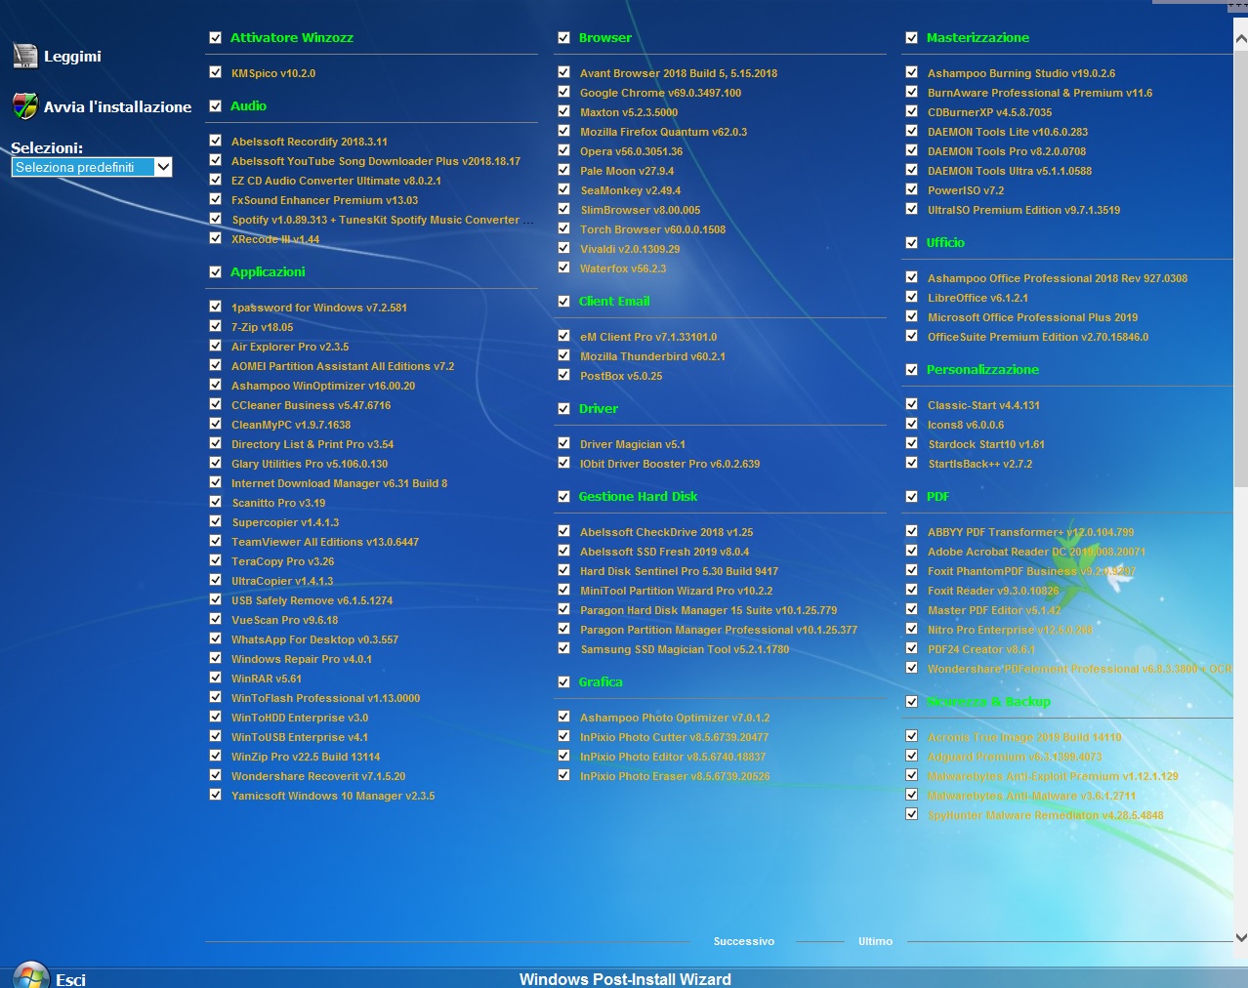
Task: Toggle CDBurnerXP v4.5.8.7035 checkbox
Action: click(912, 111)
